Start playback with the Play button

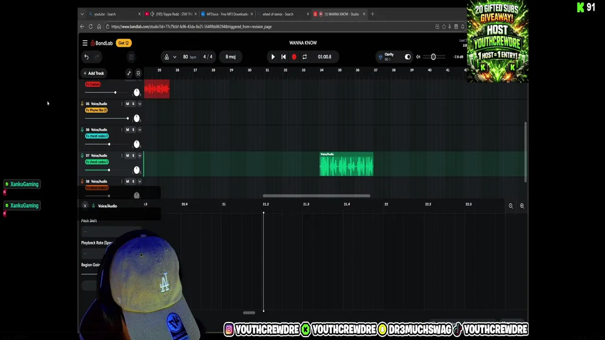(x=273, y=57)
